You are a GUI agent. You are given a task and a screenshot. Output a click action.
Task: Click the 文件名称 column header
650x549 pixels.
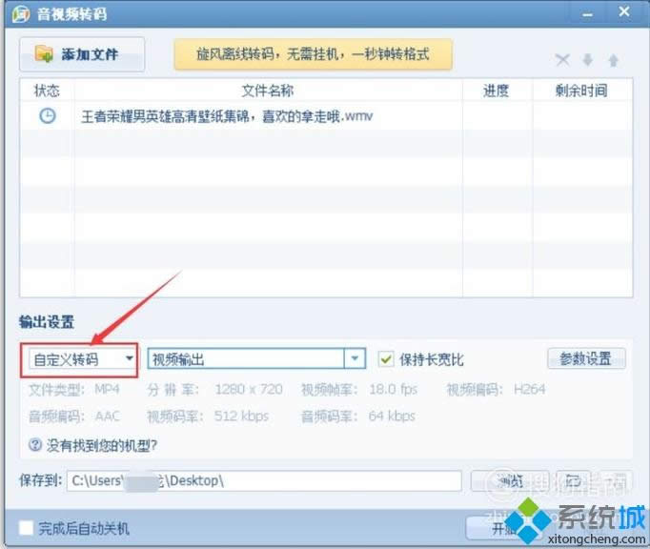(267, 91)
